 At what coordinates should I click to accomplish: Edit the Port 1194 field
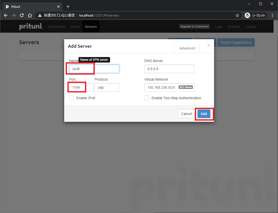click(81, 87)
